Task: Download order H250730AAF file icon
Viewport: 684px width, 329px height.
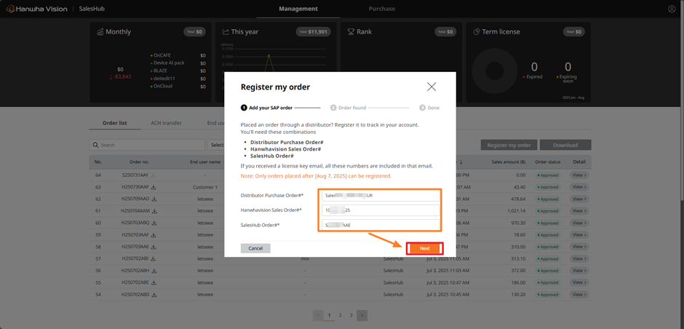Action: coord(154,187)
